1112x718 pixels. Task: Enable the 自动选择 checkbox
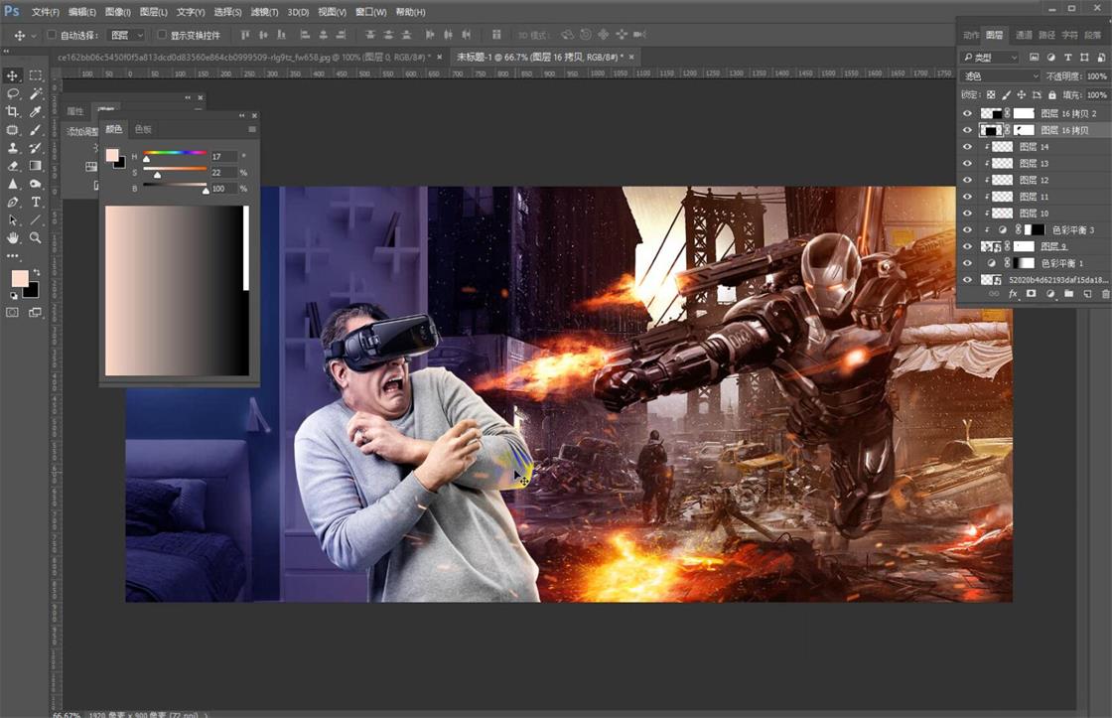point(52,35)
